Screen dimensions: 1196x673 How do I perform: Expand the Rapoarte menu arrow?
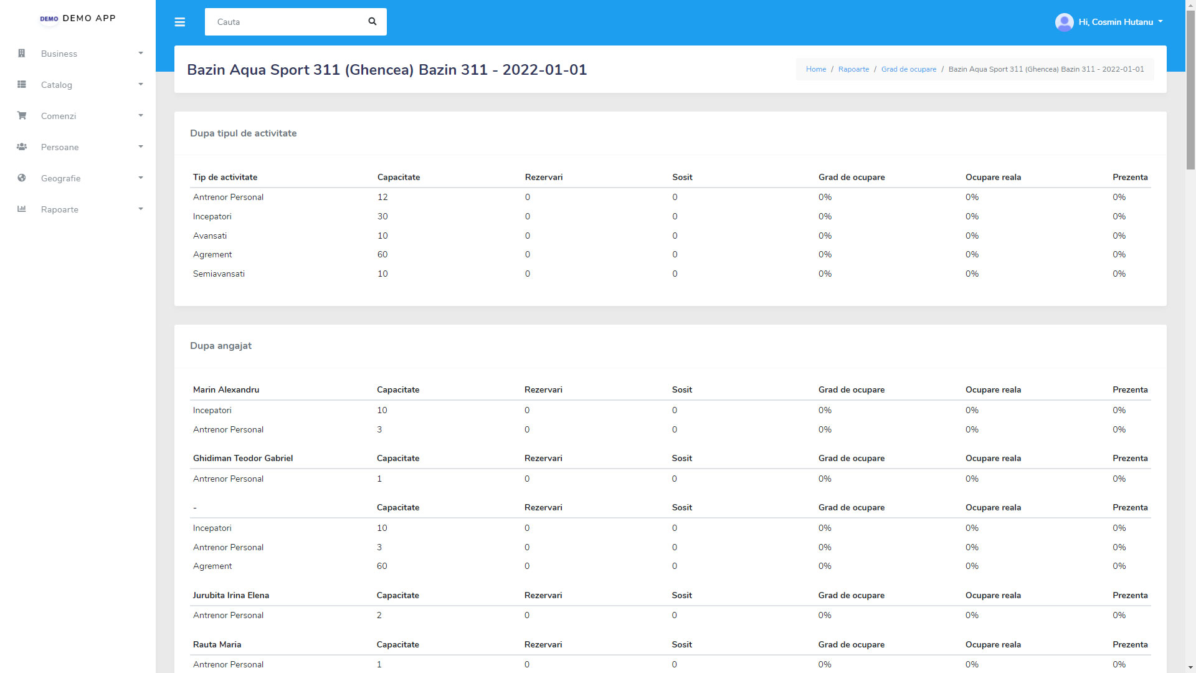(x=141, y=209)
